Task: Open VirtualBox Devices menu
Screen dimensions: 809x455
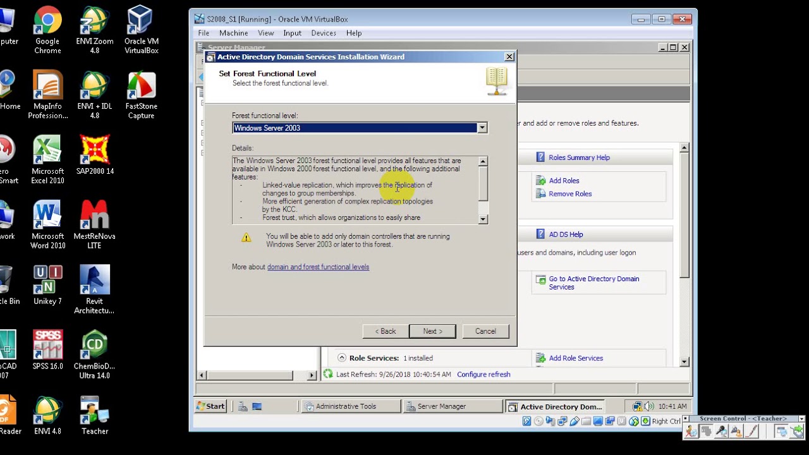Action: 323,33
